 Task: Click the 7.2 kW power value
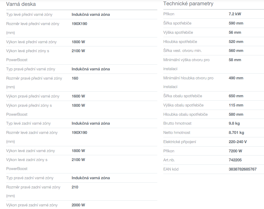tap(235, 14)
